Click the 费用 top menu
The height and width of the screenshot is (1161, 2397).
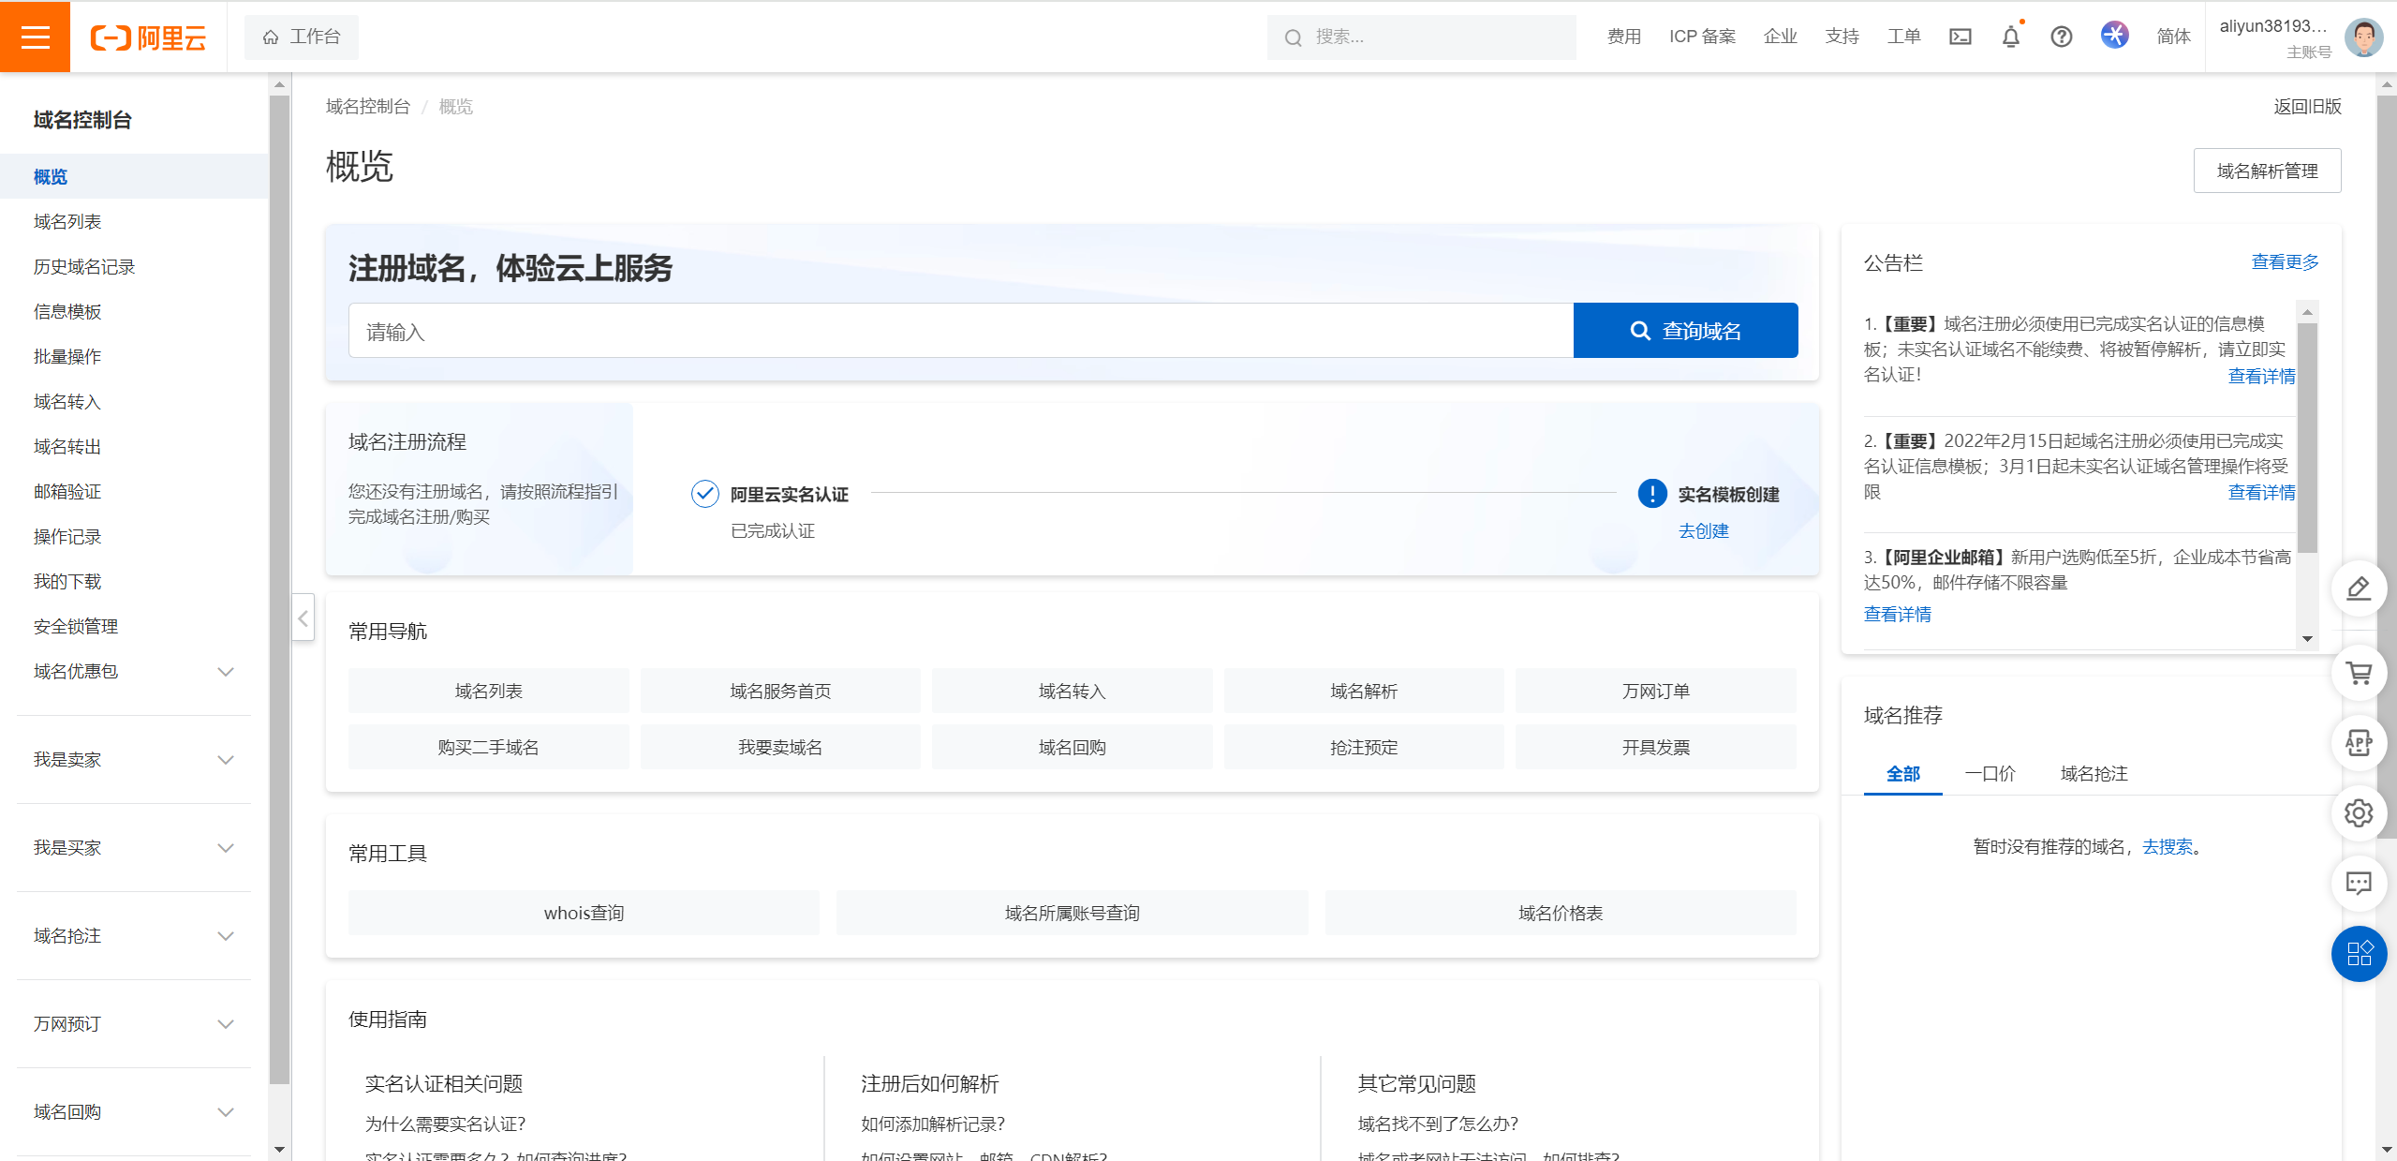point(1623,37)
